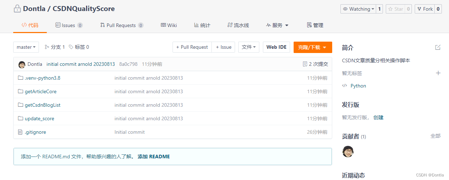
Task: Open the master branch dropdown
Action: tap(26, 47)
